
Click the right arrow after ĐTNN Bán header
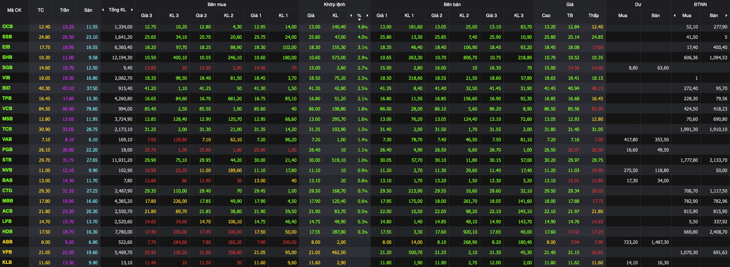[726, 16]
